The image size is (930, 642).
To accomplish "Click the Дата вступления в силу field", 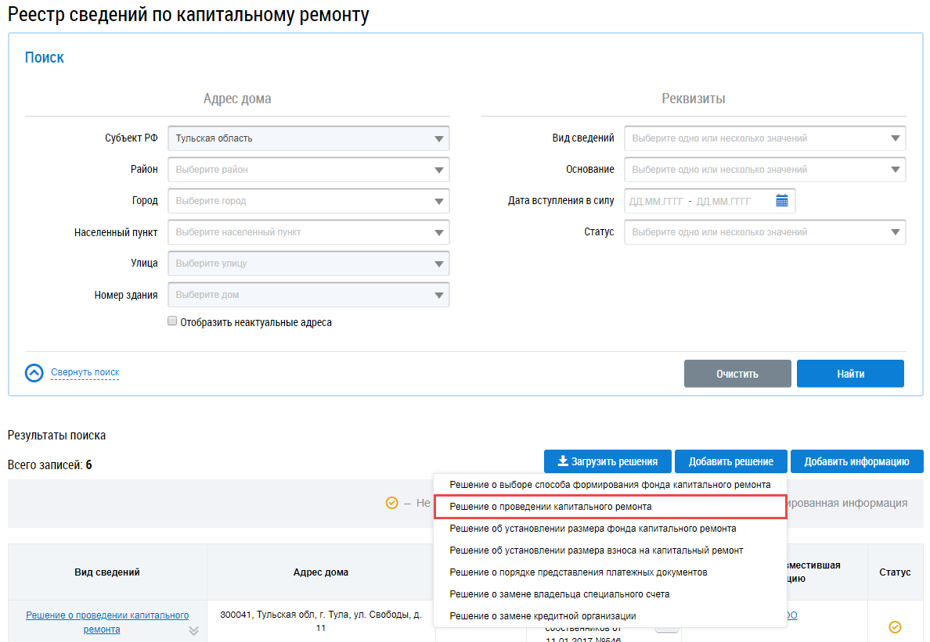I will click(x=709, y=201).
